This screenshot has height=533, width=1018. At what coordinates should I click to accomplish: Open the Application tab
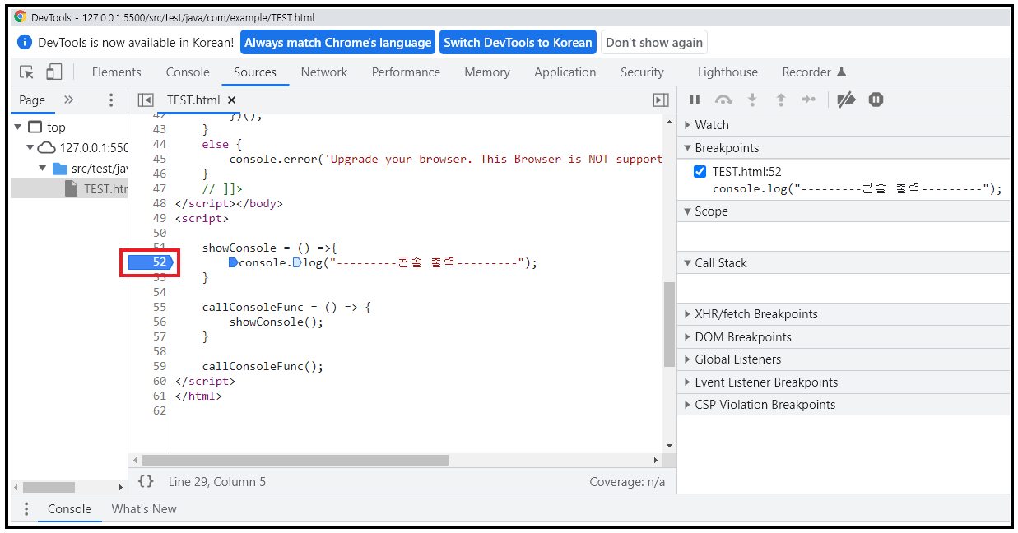click(x=565, y=72)
